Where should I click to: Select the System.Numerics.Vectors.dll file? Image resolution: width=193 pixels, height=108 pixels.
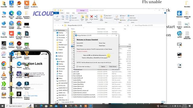(81, 91)
